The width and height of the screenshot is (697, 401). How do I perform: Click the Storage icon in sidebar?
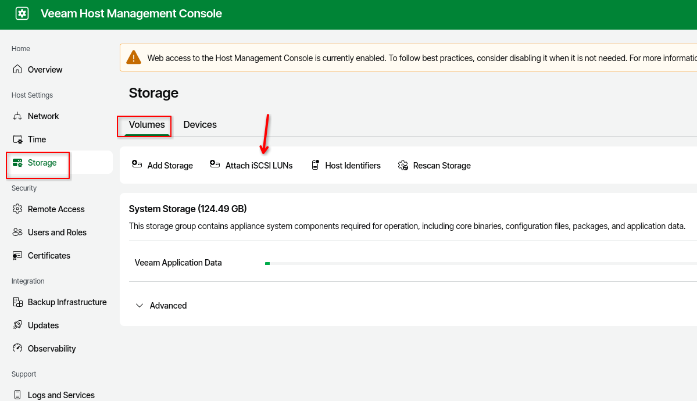pos(17,163)
